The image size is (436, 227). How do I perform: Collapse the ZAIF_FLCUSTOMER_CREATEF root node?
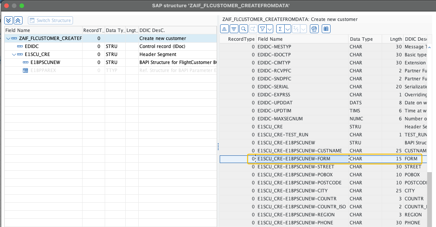pyautogui.click(x=8, y=38)
